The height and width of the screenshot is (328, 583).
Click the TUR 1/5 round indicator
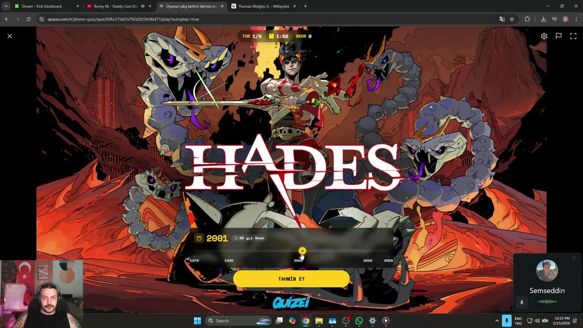[252, 36]
